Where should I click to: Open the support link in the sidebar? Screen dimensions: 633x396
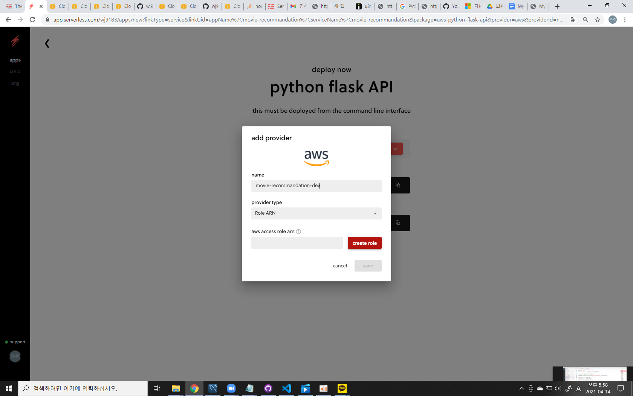coord(15,342)
